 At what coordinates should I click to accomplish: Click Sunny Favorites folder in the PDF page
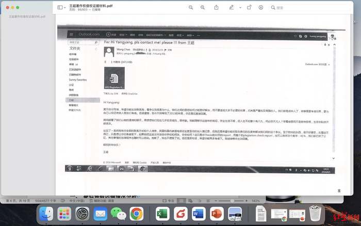[78, 79]
